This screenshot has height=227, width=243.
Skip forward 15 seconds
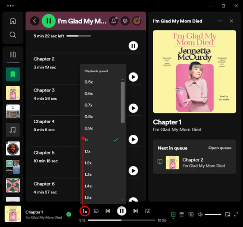147,211
